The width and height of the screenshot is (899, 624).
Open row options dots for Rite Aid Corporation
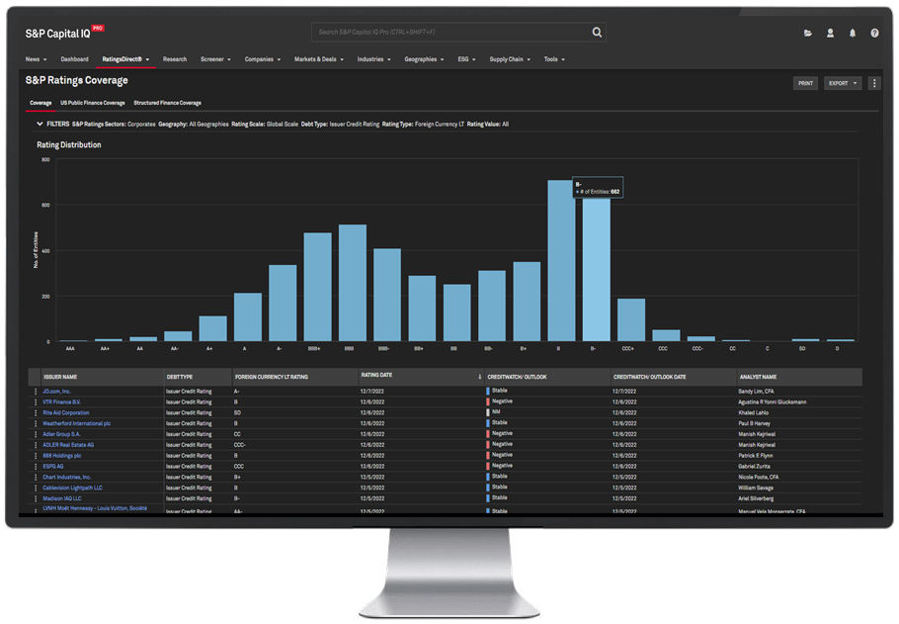click(x=36, y=412)
